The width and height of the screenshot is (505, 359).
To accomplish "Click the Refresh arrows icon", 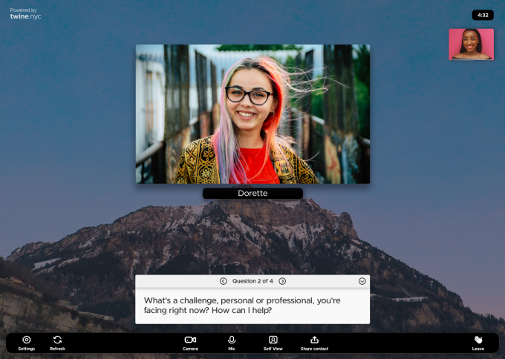I will click(57, 340).
